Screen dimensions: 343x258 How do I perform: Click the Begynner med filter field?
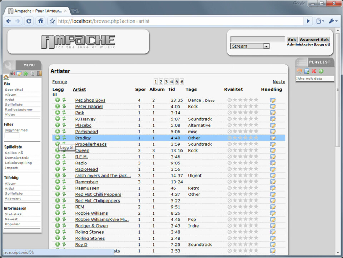(x=12, y=135)
